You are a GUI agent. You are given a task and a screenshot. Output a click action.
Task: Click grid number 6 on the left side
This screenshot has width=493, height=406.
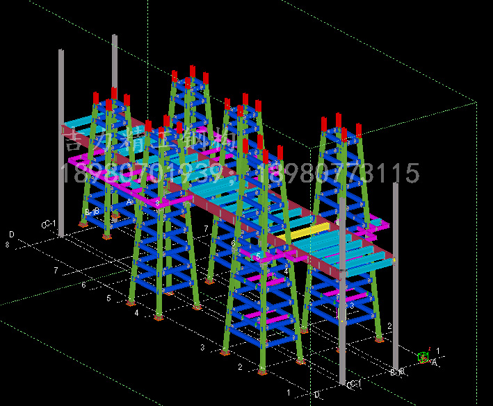click(83, 285)
